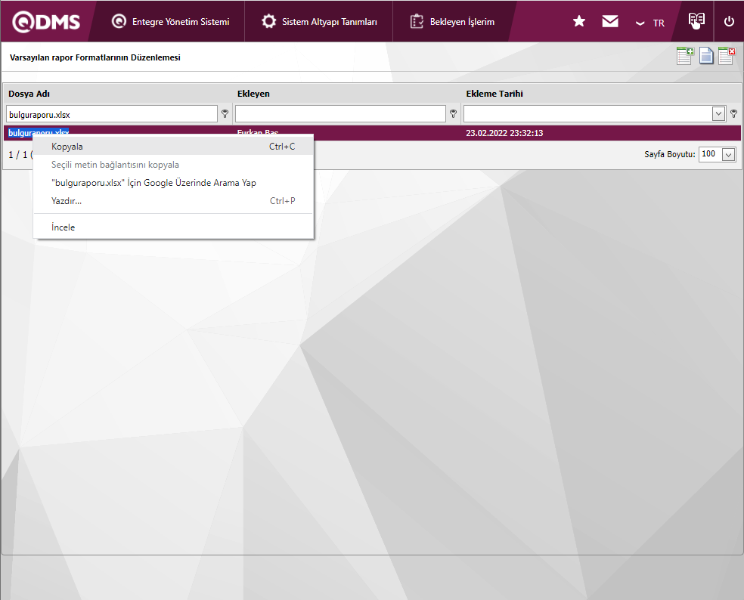Click the Ekleyen filter icon
The height and width of the screenshot is (600, 744).
pos(453,114)
